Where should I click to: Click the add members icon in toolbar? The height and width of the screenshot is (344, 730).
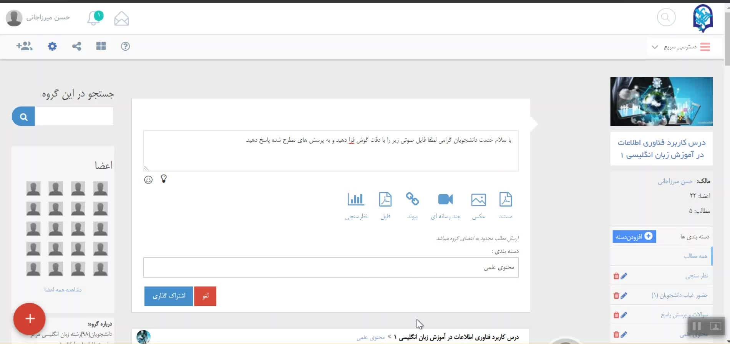pyautogui.click(x=24, y=46)
